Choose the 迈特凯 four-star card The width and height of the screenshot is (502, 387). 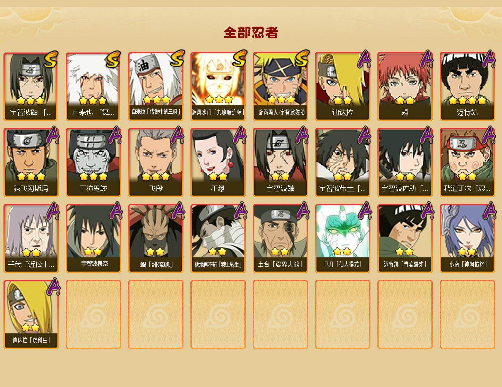[x=467, y=86]
